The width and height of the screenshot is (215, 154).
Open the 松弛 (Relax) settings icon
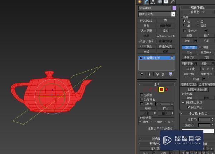[x=204, y=79]
